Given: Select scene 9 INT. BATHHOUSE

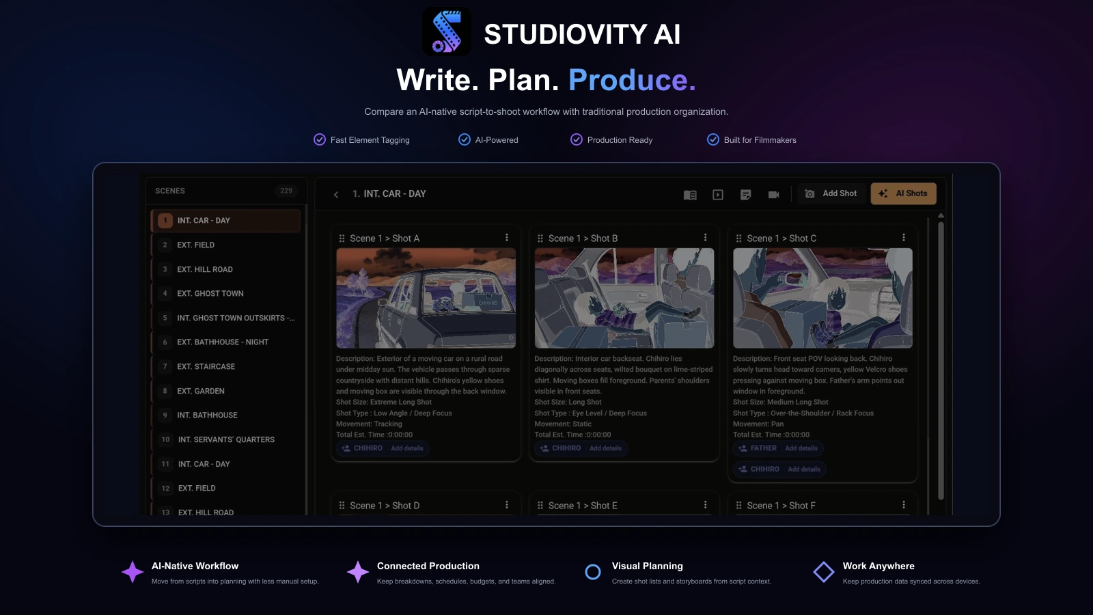Looking at the screenshot, I should 225,415.
